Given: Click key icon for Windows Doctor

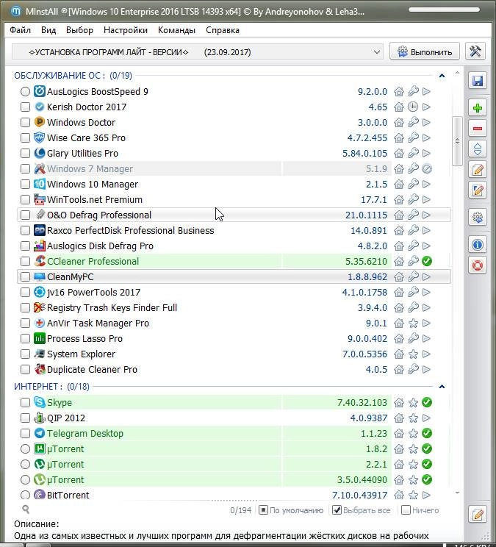Looking at the screenshot, I should [x=413, y=122].
